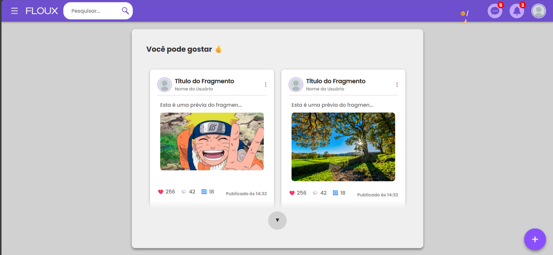Open messages with 5 unread badge
The width and height of the screenshot is (553, 255).
(495, 11)
